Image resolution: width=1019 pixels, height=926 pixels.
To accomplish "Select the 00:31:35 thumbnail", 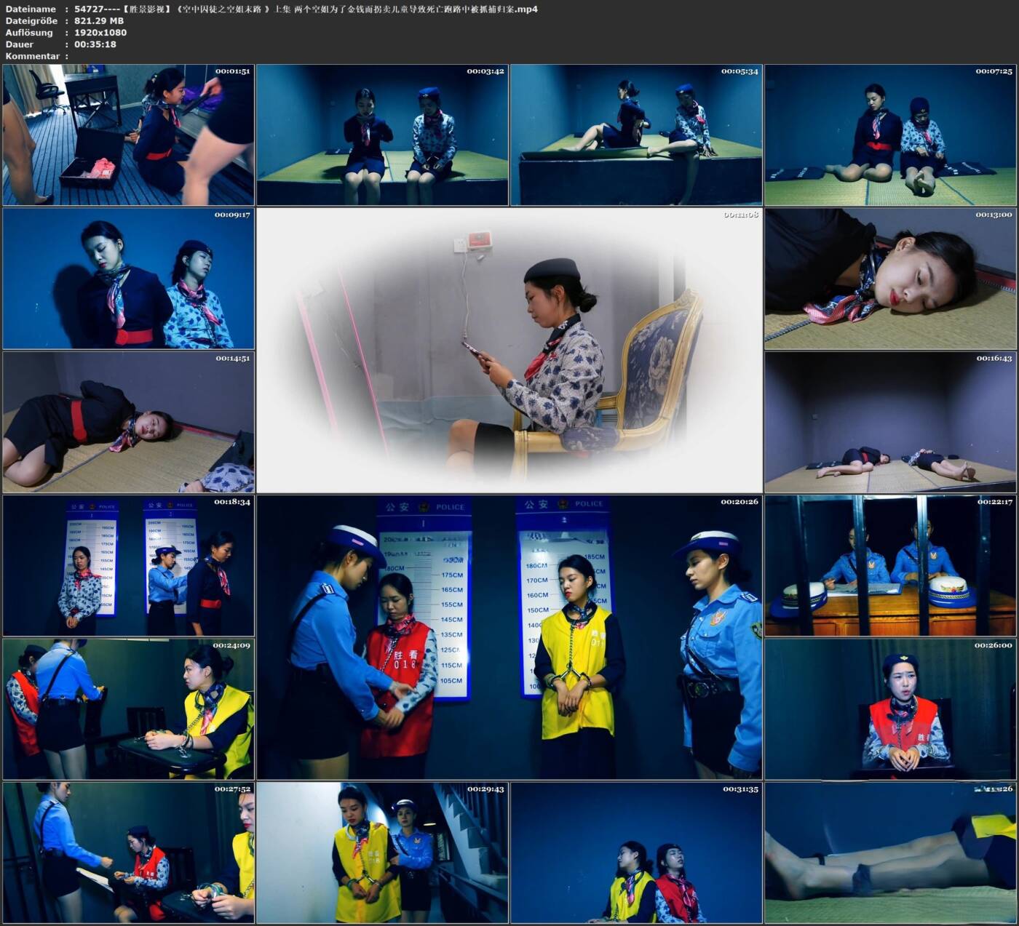I will point(636,853).
